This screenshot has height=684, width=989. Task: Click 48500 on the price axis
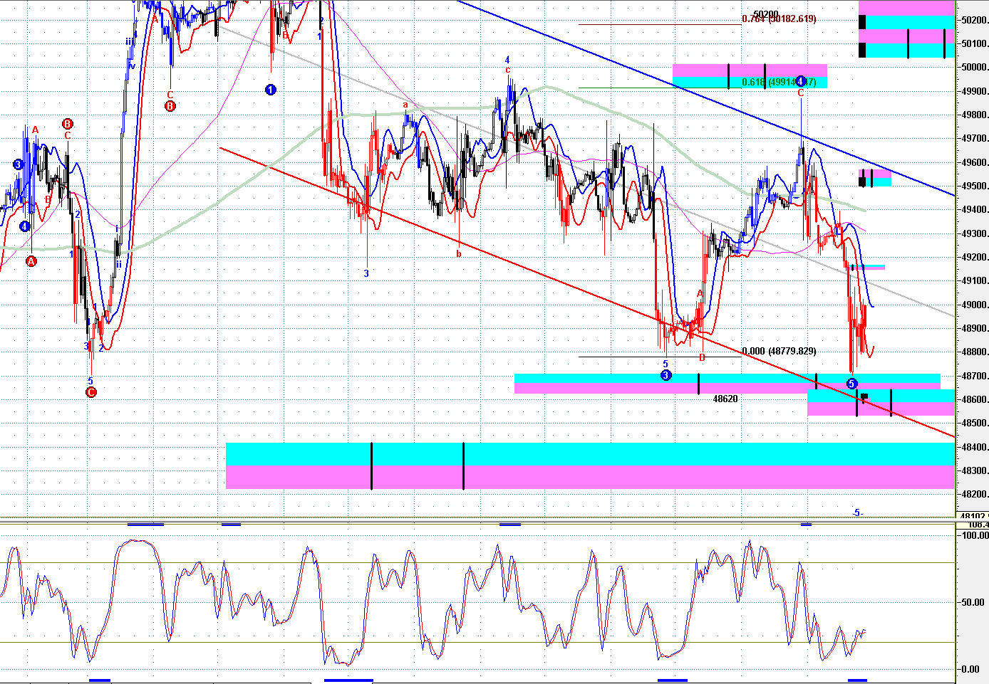[973, 423]
